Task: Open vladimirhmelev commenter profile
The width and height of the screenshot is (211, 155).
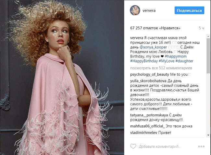Action: [x=143, y=133]
